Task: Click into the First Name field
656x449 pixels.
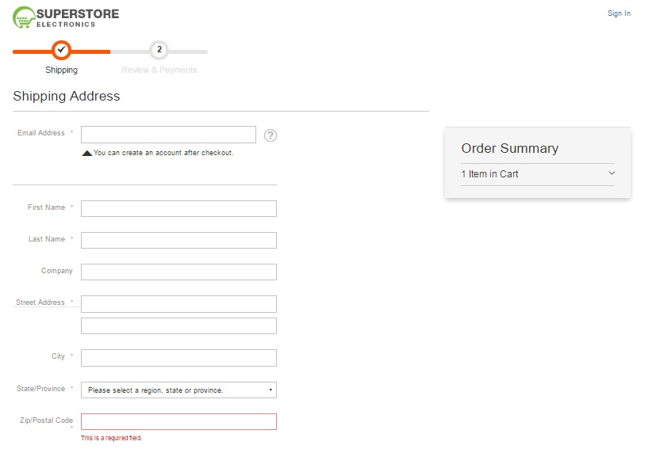Action: [178, 208]
